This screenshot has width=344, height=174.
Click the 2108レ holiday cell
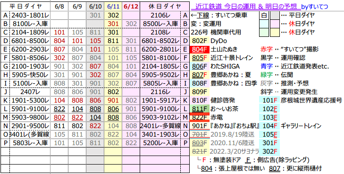161,33
